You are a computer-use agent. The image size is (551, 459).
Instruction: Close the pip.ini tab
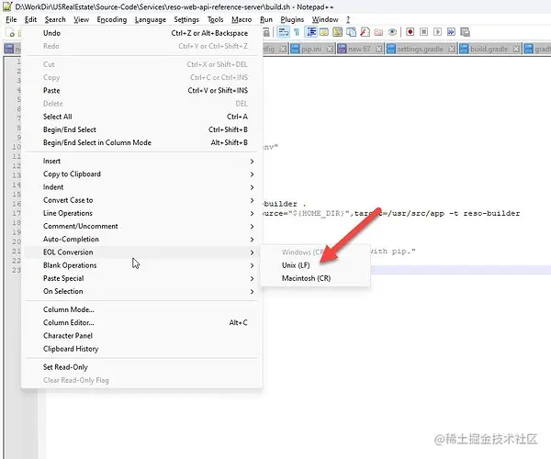pos(330,50)
